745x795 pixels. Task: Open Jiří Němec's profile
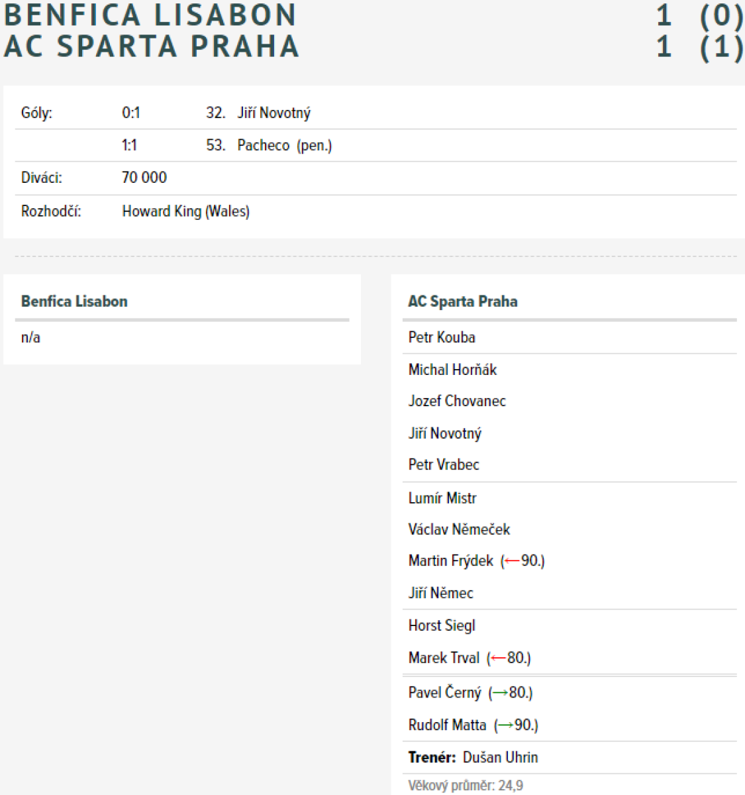pos(440,594)
